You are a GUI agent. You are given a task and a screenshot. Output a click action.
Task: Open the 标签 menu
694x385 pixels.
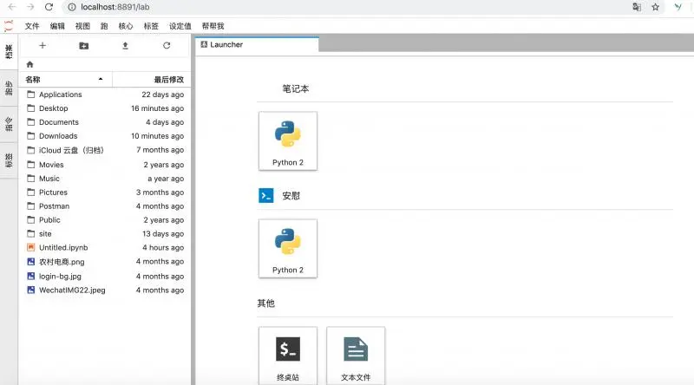point(151,26)
